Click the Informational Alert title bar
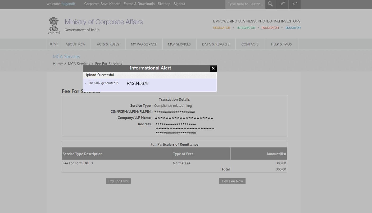 click(x=150, y=68)
